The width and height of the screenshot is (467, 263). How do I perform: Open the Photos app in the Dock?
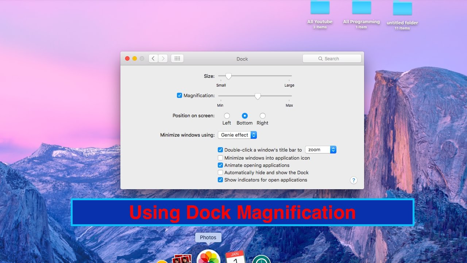pyautogui.click(x=208, y=256)
